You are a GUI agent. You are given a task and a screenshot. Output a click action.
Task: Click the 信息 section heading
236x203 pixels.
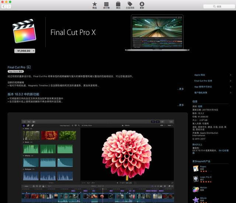(x=195, y=101)
